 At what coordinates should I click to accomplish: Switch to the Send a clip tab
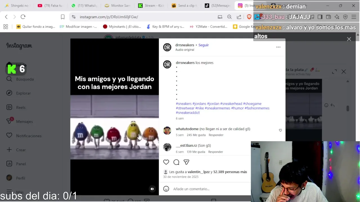(x=184, y=6)
